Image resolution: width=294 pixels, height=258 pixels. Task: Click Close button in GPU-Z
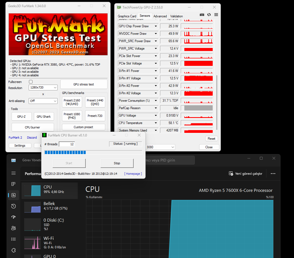tap(209, 147)
